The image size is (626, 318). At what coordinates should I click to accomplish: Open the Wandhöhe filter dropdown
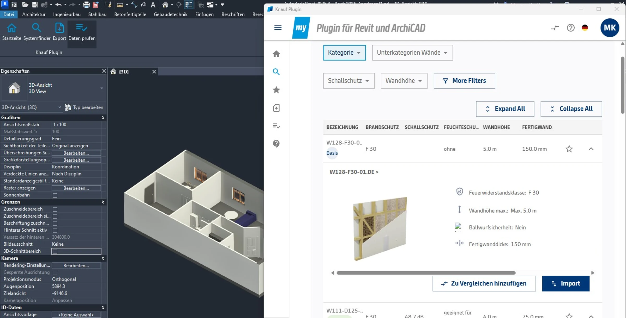[x=404, y=81]
